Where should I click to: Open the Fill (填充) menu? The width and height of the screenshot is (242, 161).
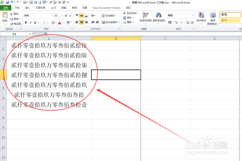[128, 18]
